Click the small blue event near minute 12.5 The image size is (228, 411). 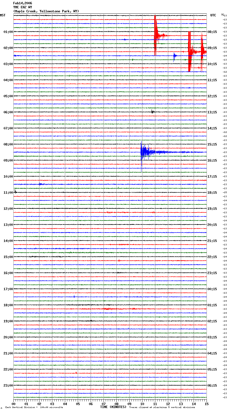tap(174, 56)
